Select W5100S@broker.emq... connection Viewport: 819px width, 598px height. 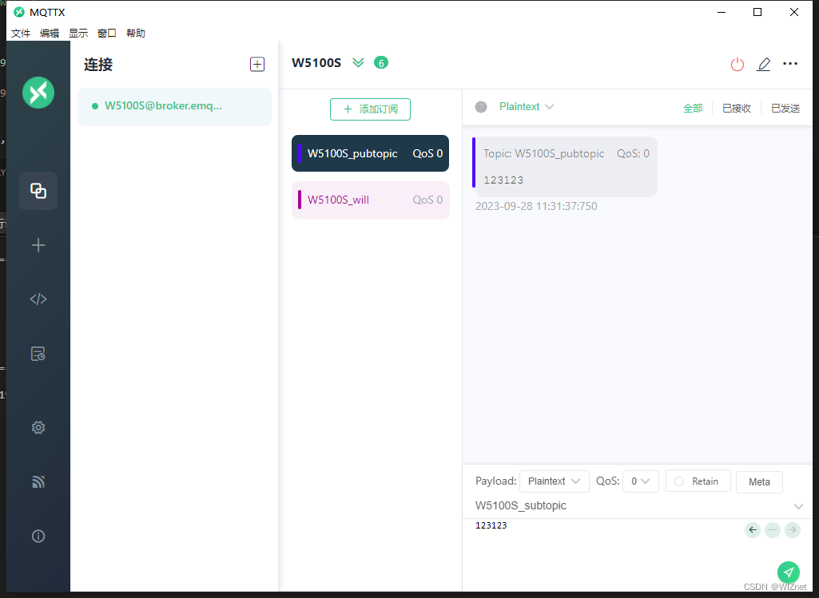(174, 106)
